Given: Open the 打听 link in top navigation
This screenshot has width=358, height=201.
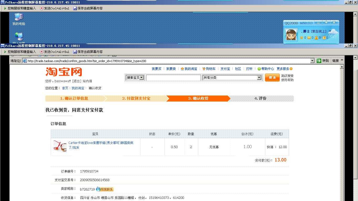Looking at the screenshot, I should pyautogui.click(x=249, y=69).
